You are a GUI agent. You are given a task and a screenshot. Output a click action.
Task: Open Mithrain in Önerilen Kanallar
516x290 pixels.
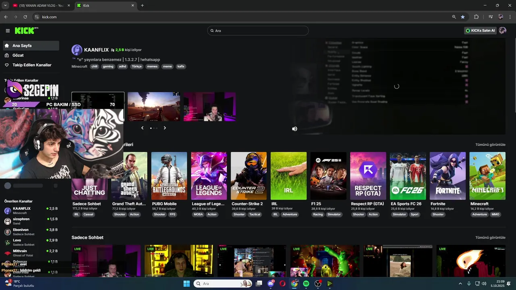(x=31, y=253)
